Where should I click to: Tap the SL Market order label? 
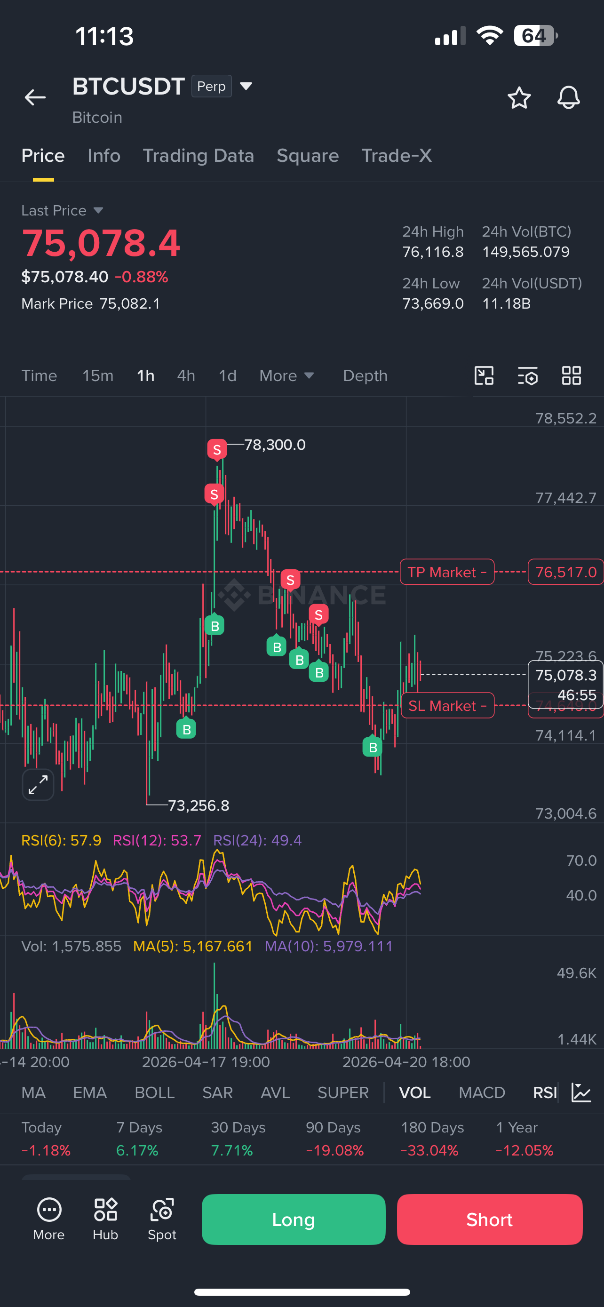coord(447,706)
